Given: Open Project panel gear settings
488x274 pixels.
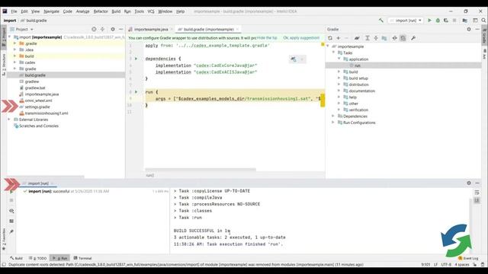Looking at the screenshot, I should pos(113,29).
